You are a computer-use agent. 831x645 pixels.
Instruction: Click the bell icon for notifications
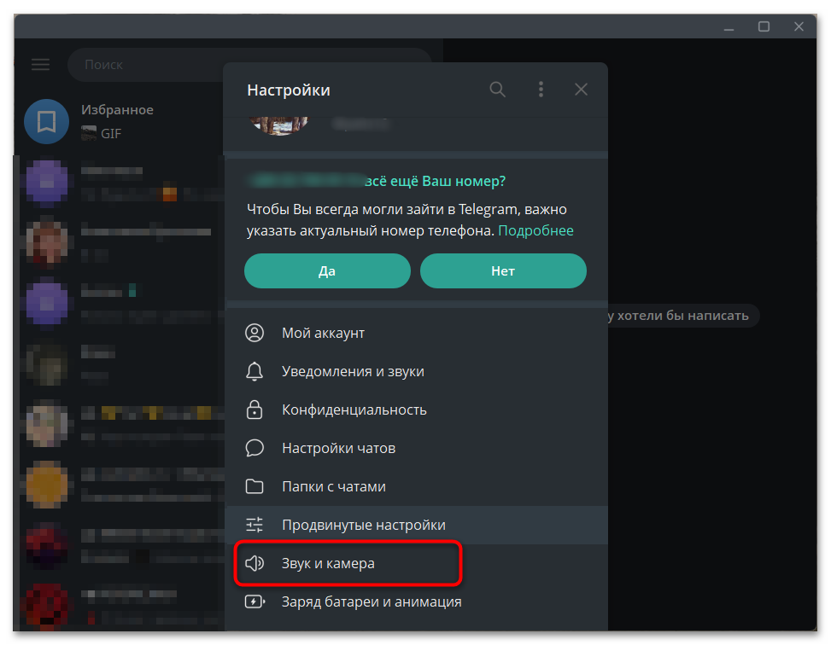pyautogui.click(x=255, y=371)
